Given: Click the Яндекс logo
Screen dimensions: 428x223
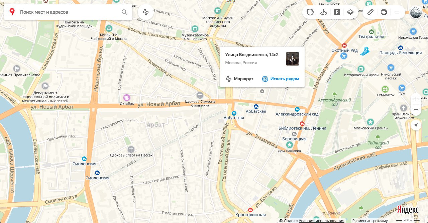Looking at the screenshot, I should 408,210.
